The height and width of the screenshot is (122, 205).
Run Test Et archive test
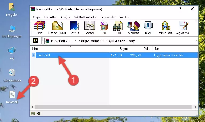point(75,28)
